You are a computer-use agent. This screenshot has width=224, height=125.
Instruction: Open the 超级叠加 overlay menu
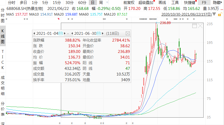click(x=146, y=3)
